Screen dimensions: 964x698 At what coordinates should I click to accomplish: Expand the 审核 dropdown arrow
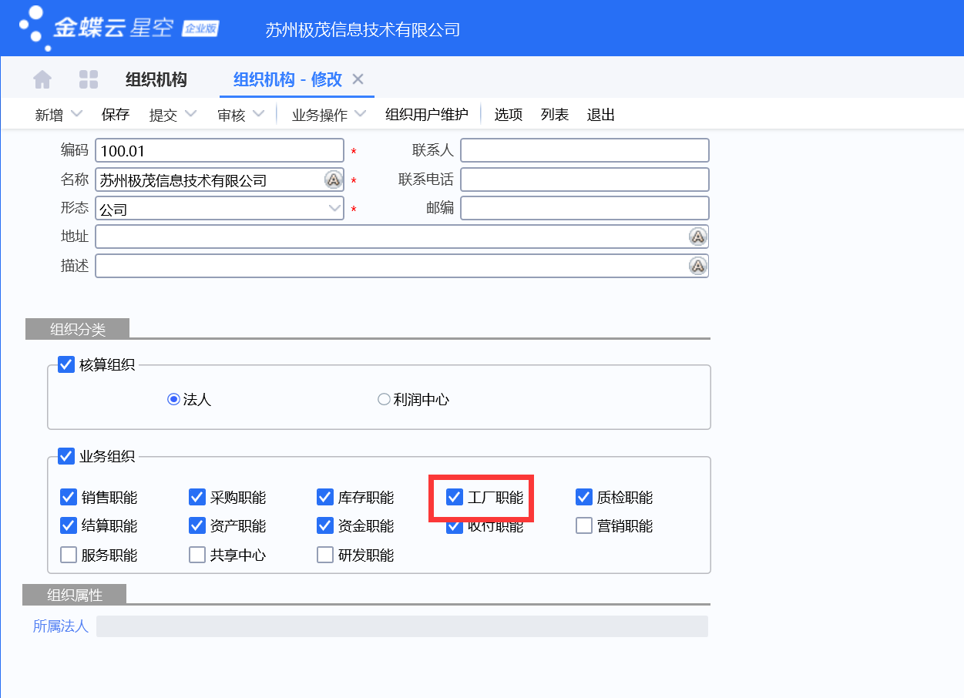[259, 114]
